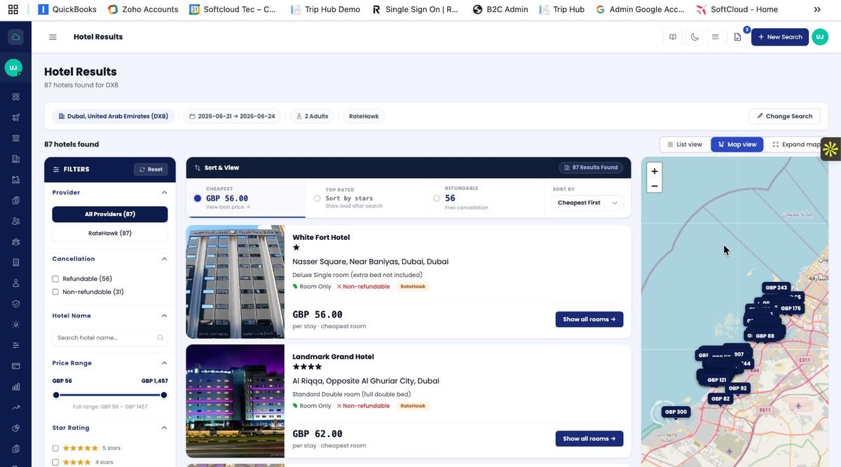This screenshot has width=841, height=467.
Task: Select All Providers (87) filter
Action: pos(110,214)
